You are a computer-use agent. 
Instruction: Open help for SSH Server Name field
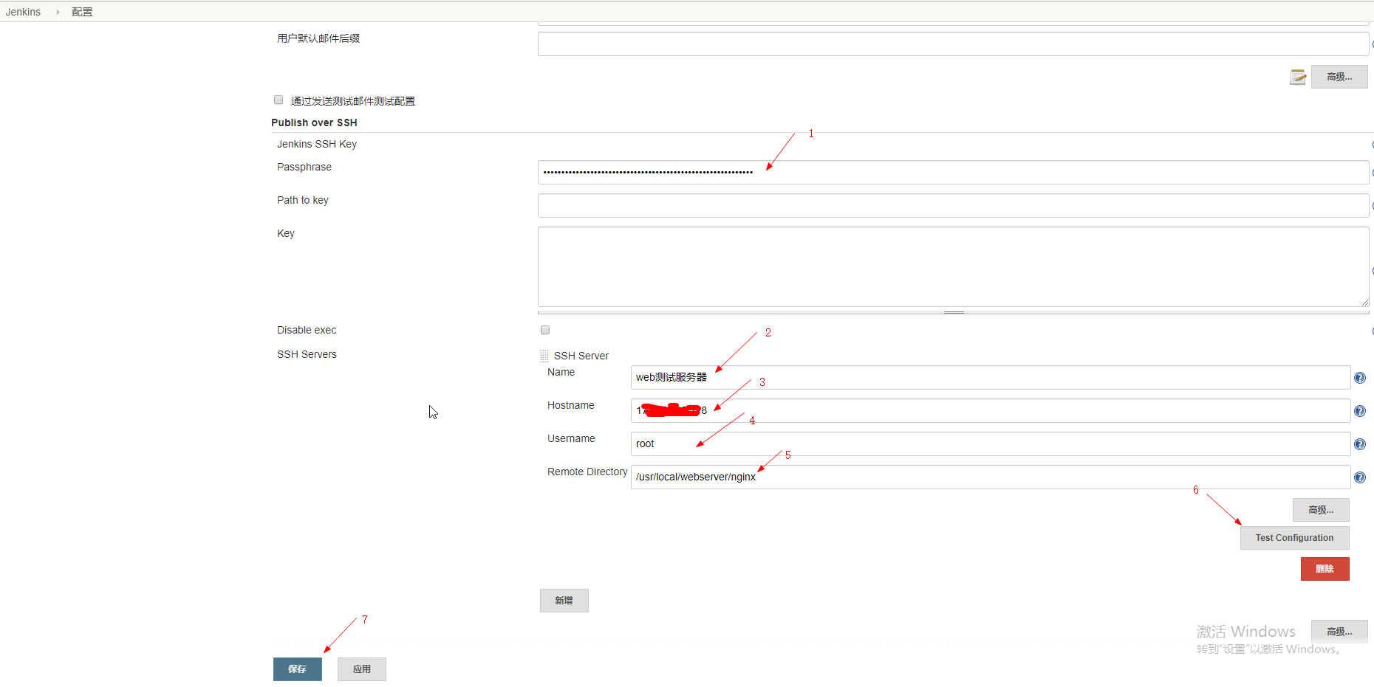click(x=1359, y=378)
